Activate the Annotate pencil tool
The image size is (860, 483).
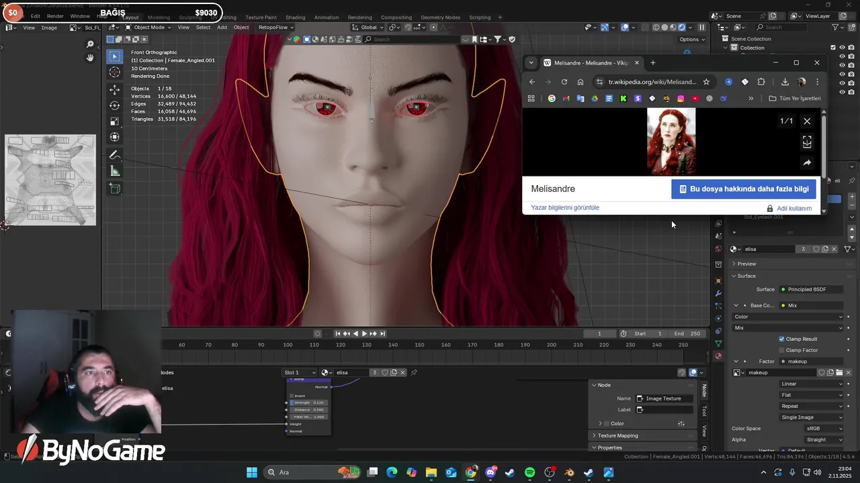(x=115, y=155)
